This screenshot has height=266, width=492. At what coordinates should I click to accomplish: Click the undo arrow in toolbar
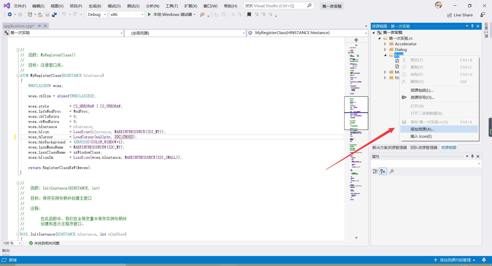point(64,15)
